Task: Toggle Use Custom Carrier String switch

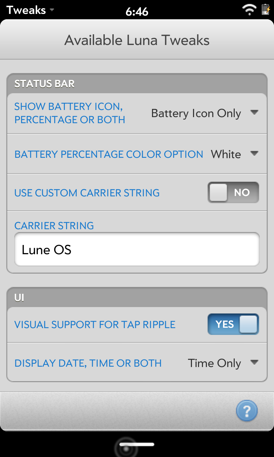Action: pos(233,192)
